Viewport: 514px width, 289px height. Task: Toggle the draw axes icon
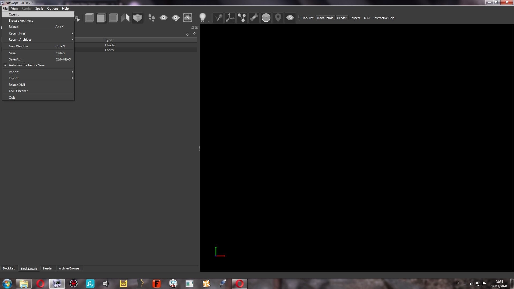230,18
